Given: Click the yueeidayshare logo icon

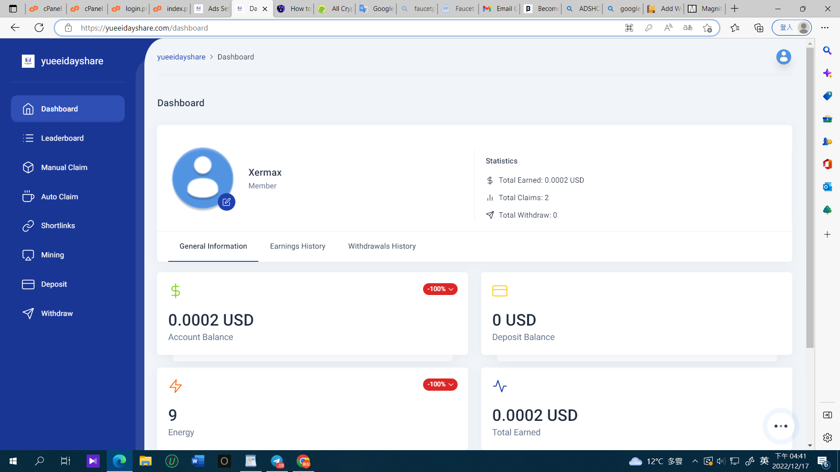Looking at the screenshot, I should point(28,61).
